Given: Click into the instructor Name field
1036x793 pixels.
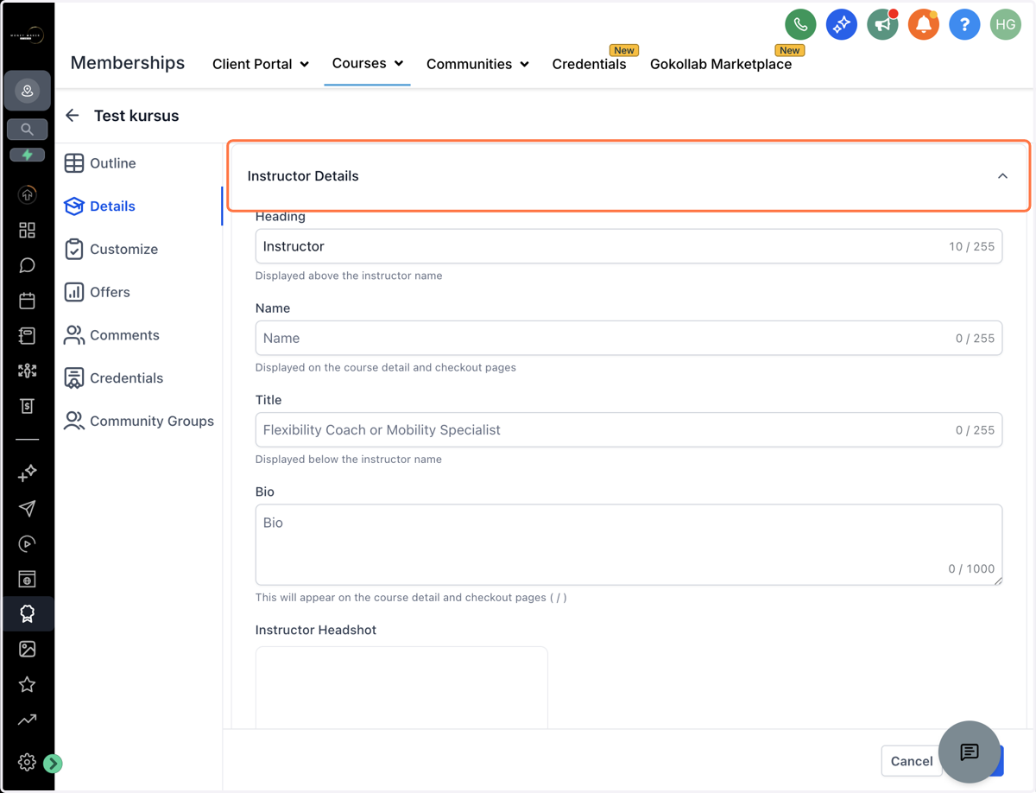Looking at the screenshot, I should (x=629, y=338).
